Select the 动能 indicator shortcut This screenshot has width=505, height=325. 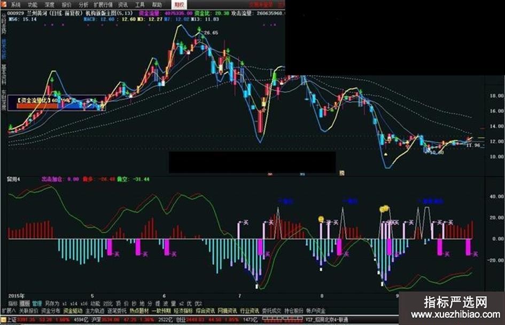(x=95, y=304)
